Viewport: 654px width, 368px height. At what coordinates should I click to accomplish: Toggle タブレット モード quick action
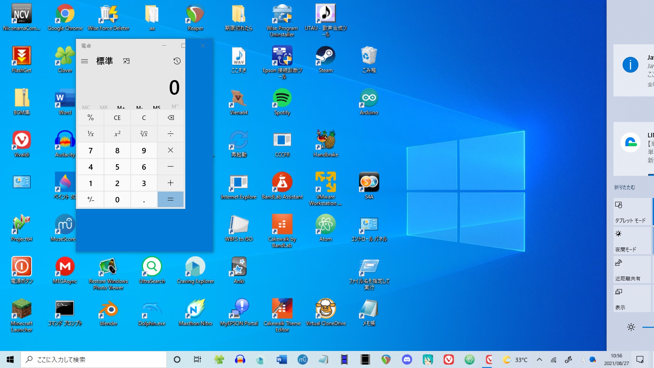[x=632, y=211]
